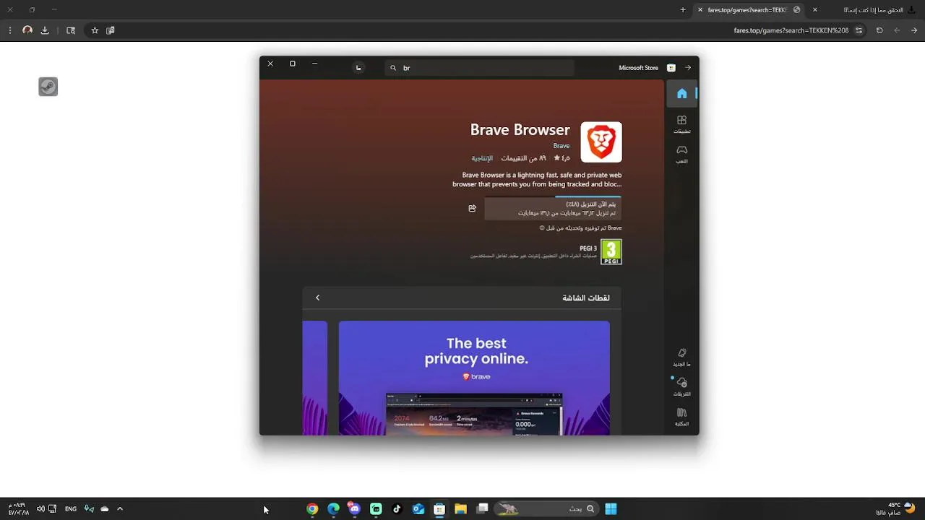Open the partially visible left screenshot
Viewport: 925px width, 520px height.
pyautogui.click(x=315, y=378)
